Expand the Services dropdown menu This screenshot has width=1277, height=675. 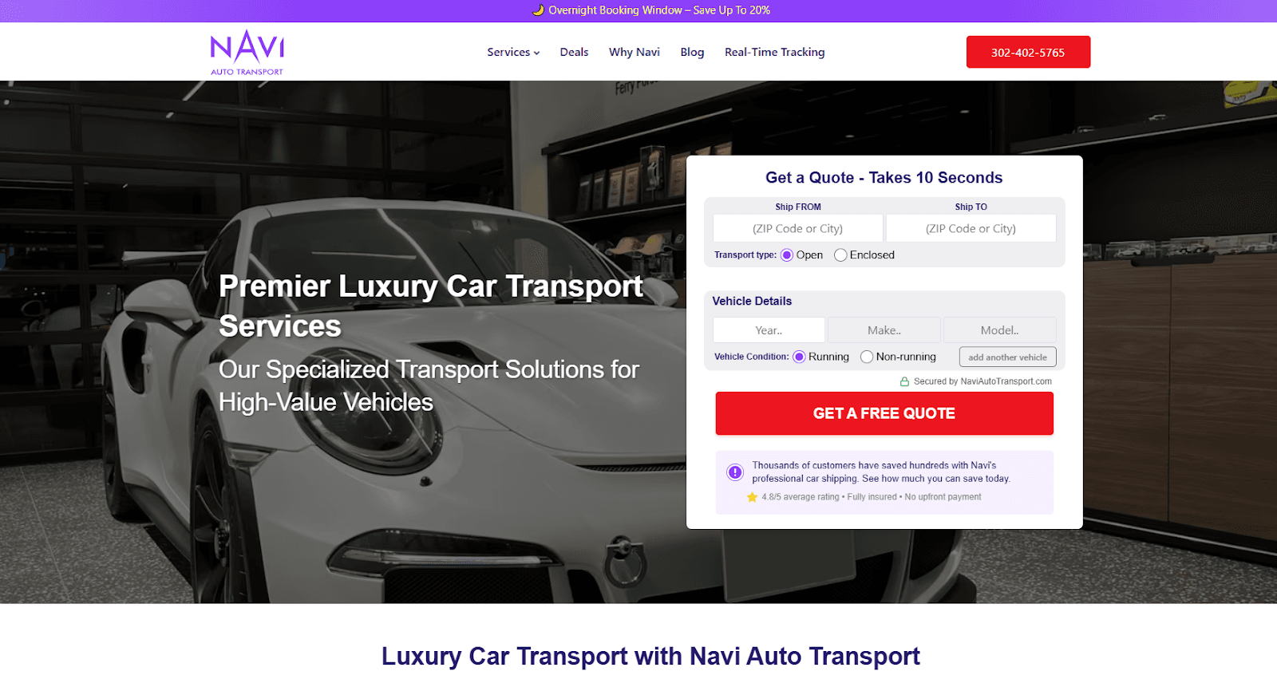pyautogui.click(x=513, y=52)
